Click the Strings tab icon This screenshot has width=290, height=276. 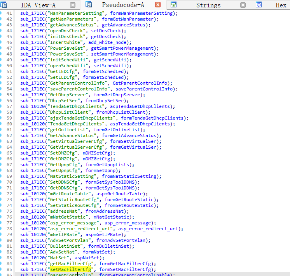pos(173,5)
